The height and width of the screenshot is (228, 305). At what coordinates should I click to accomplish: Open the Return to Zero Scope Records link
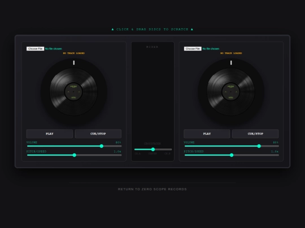tap(152, 189)
